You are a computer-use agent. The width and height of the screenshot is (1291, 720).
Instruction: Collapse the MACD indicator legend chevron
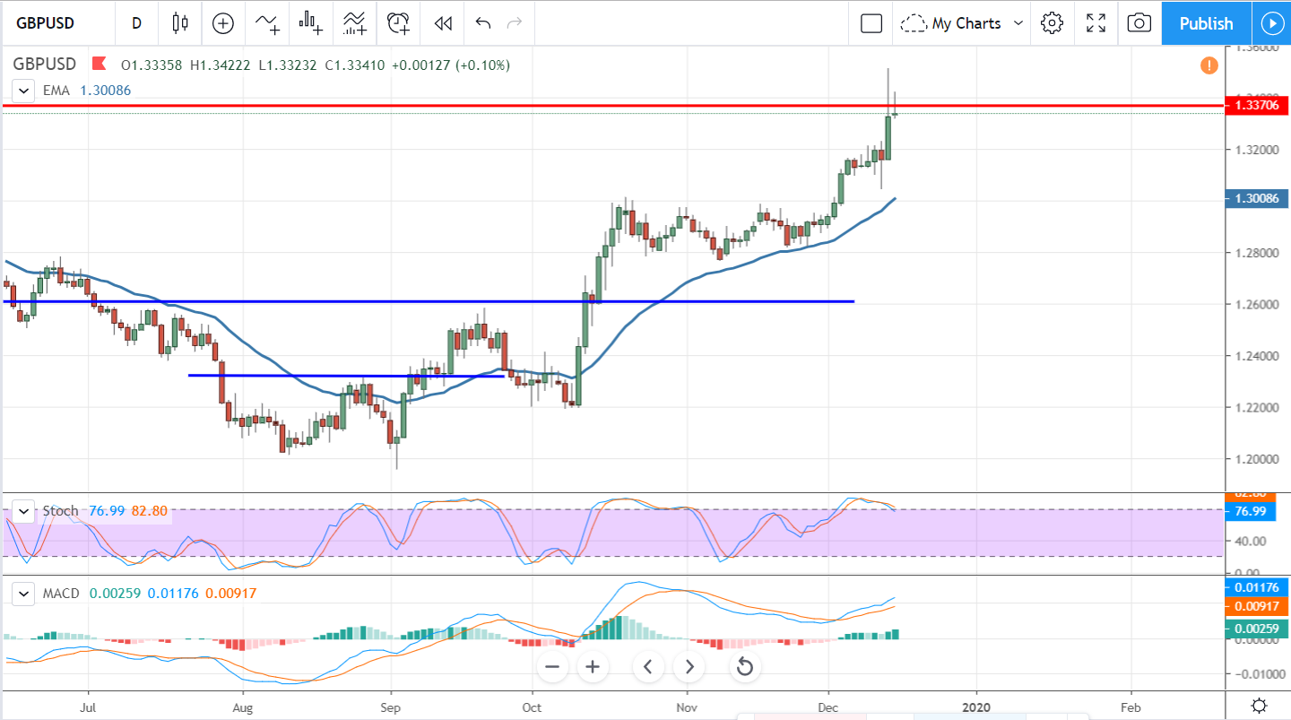pyautogui.click(x=23, y=593)
